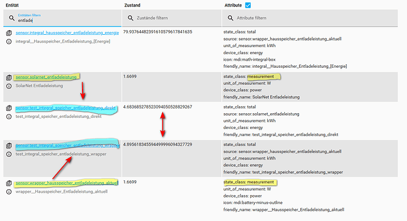Select sensor.test_integral_speicher_entladeleistung_direkt link
Screen dimensions: 407x221
point(65,108)
